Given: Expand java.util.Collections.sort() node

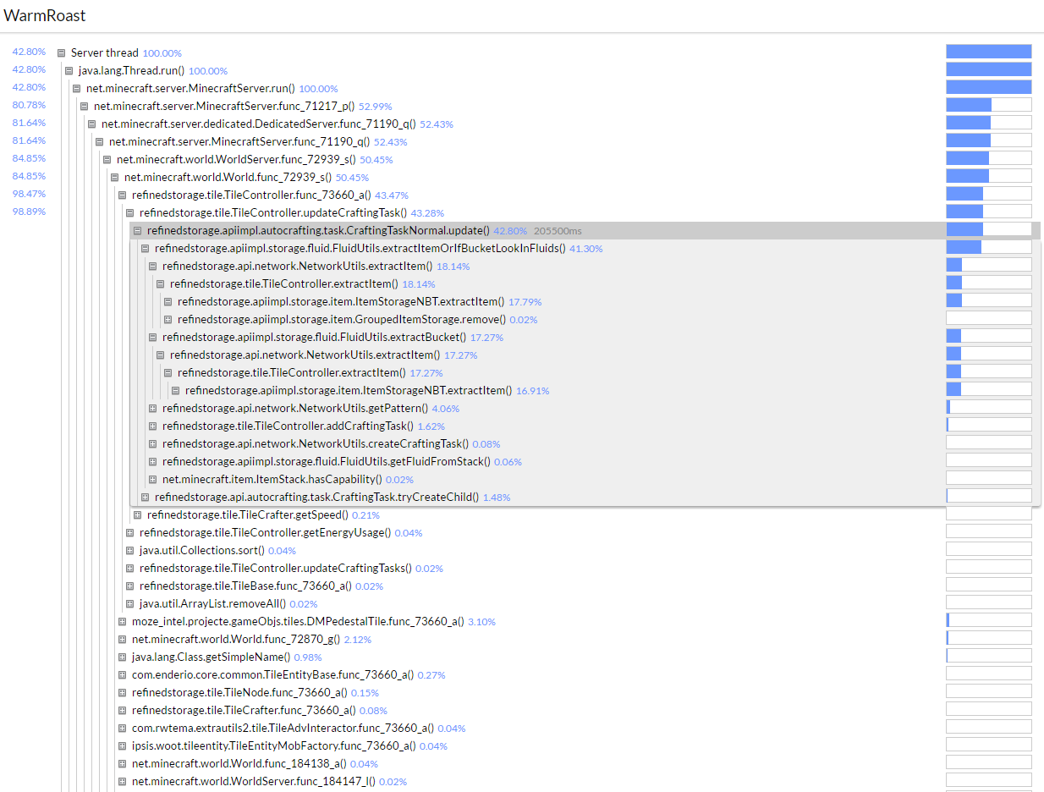Looking at the screenshot, I should pyautogui.click(x=129, y=550).
